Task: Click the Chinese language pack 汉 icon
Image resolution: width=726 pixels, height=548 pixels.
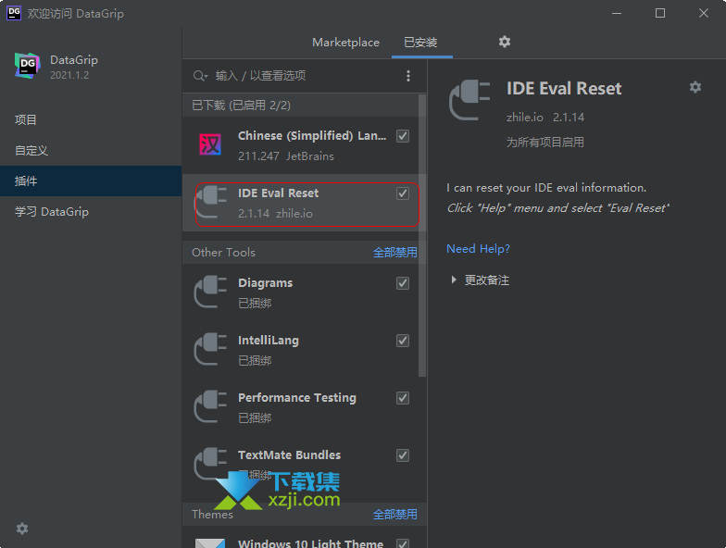Action: click(x=210, y=144)
